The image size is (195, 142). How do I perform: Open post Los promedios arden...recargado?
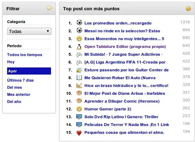pyautogui.click(x=118, y=23)
